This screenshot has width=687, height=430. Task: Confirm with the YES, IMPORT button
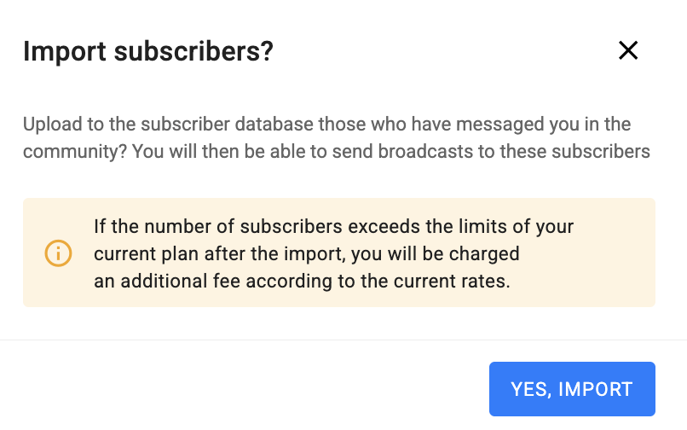(572, 389)
